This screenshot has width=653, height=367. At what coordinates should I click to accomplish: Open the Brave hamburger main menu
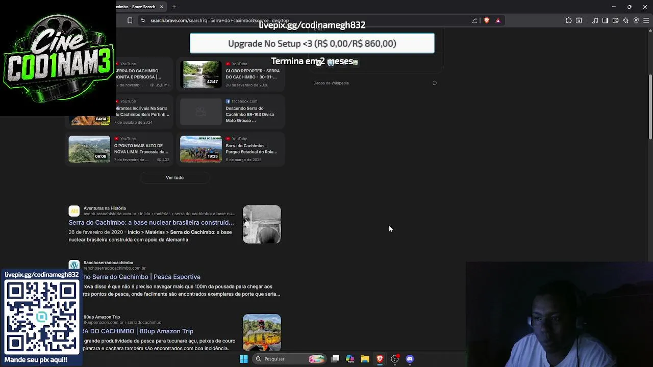click(x=646, y=20)
